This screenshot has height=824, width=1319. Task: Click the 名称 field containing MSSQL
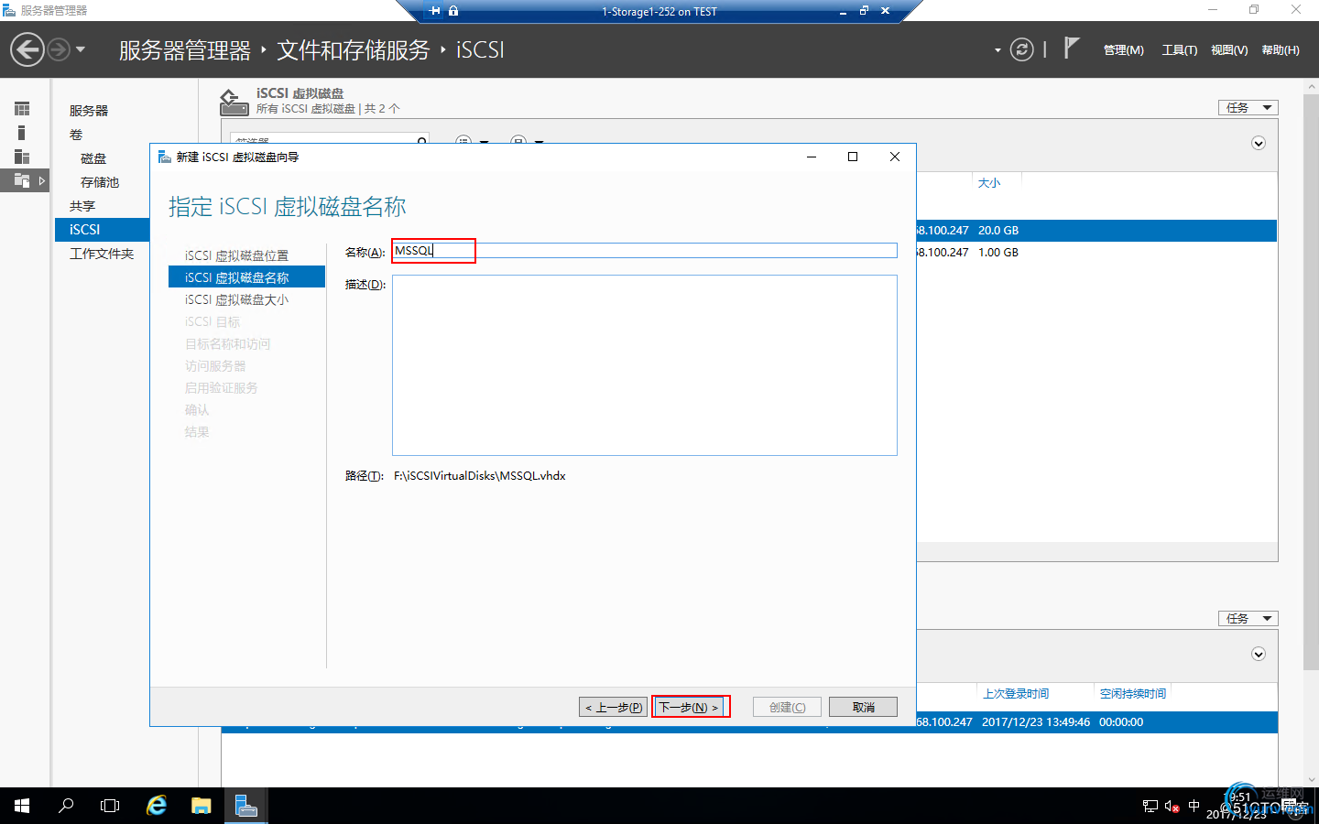point(645,251)
